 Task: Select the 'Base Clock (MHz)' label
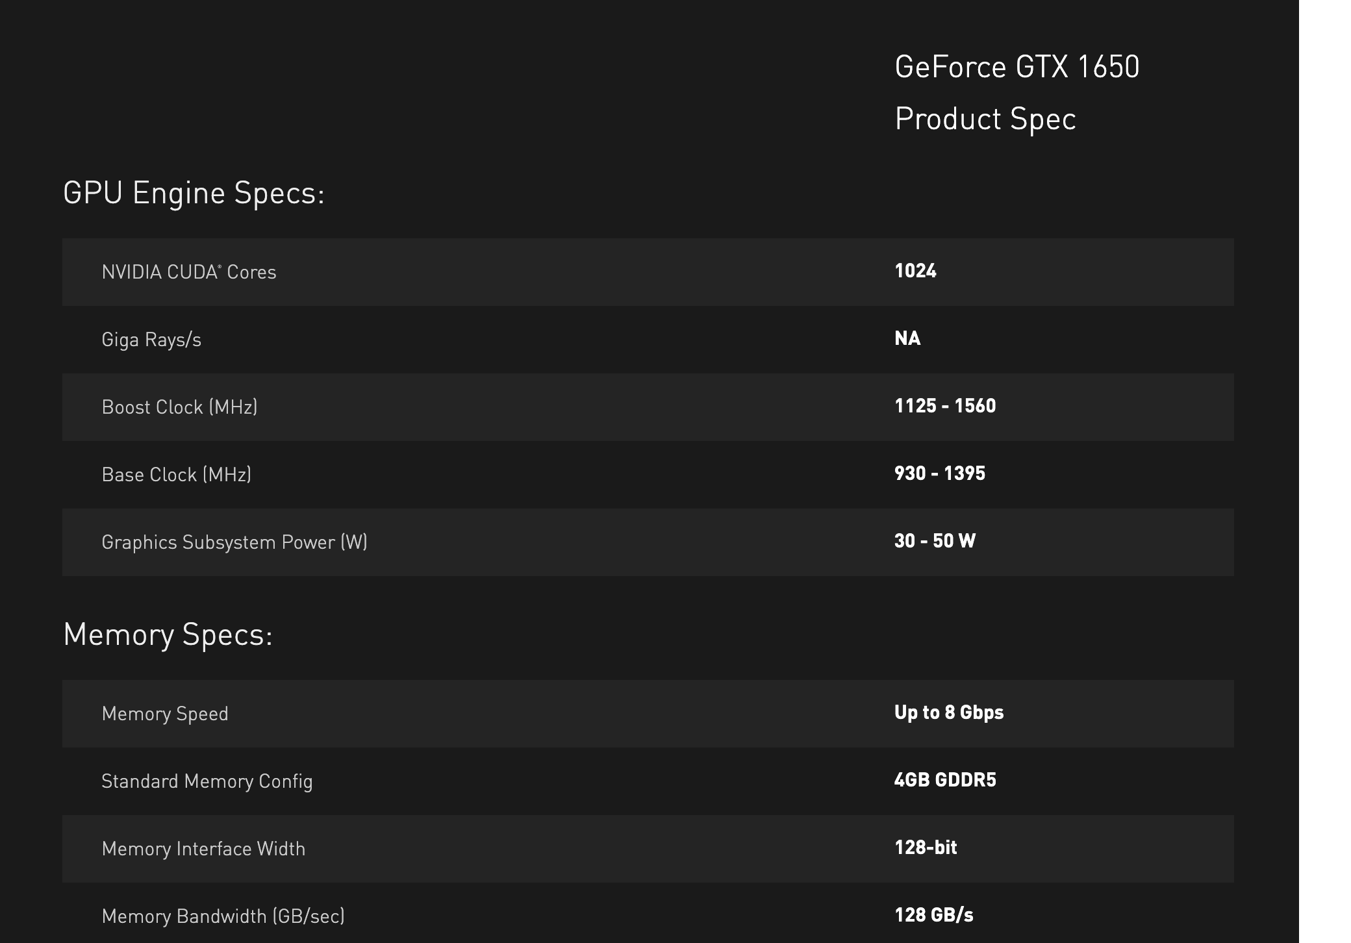[176, 475]
